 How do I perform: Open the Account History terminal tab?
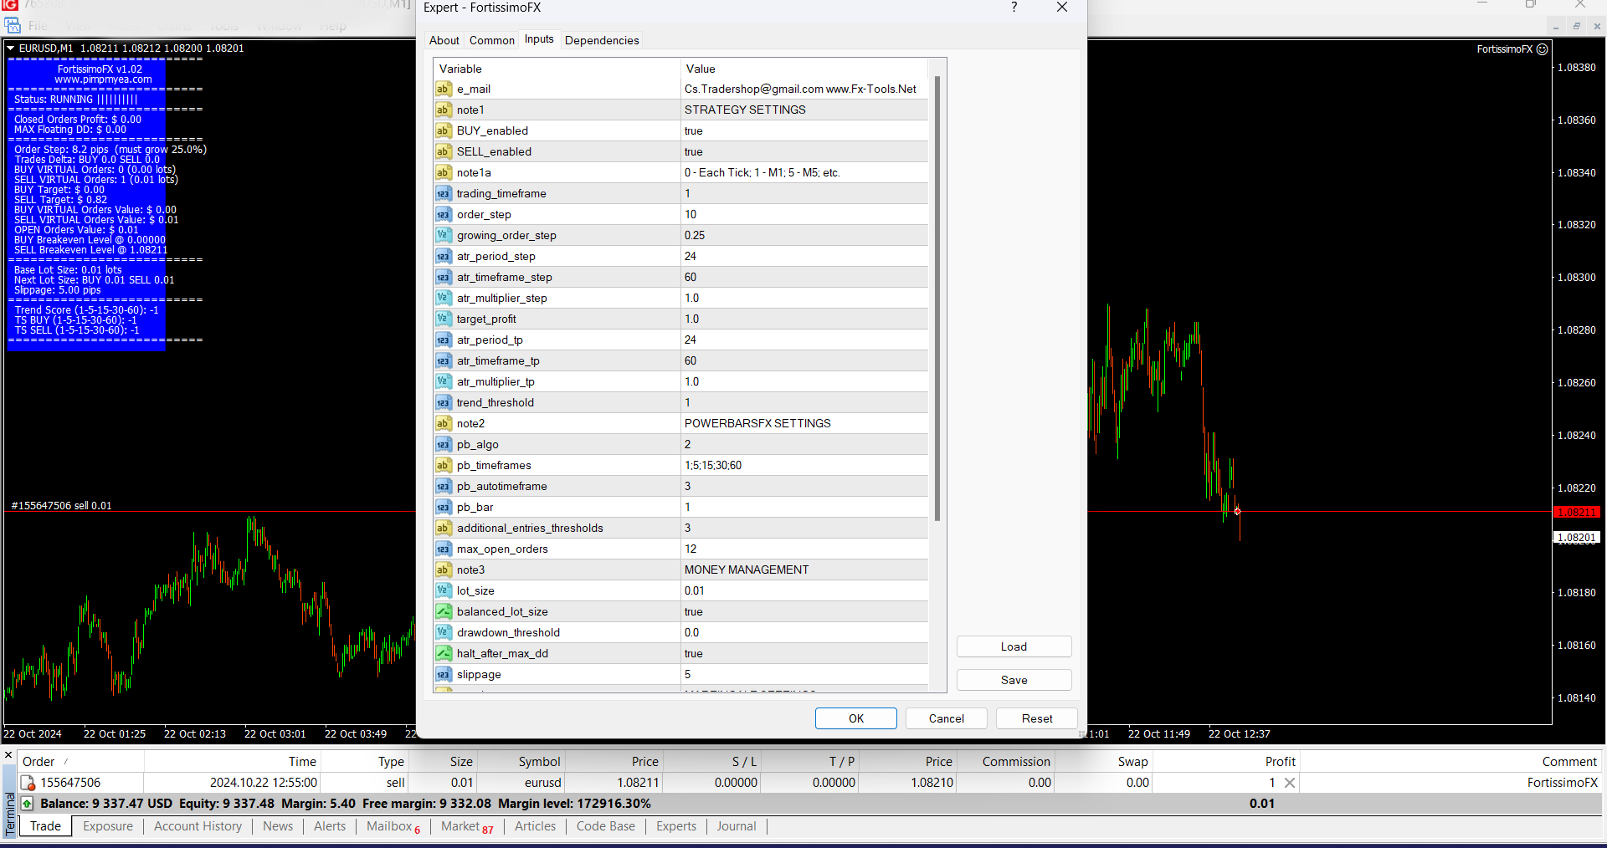click(x=198, y=826)
